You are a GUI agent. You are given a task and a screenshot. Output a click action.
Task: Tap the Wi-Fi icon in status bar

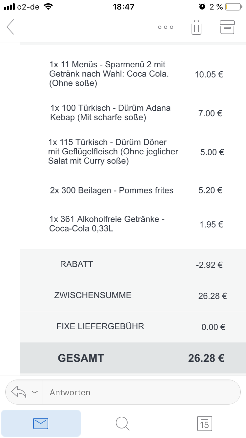coord(48,7)
